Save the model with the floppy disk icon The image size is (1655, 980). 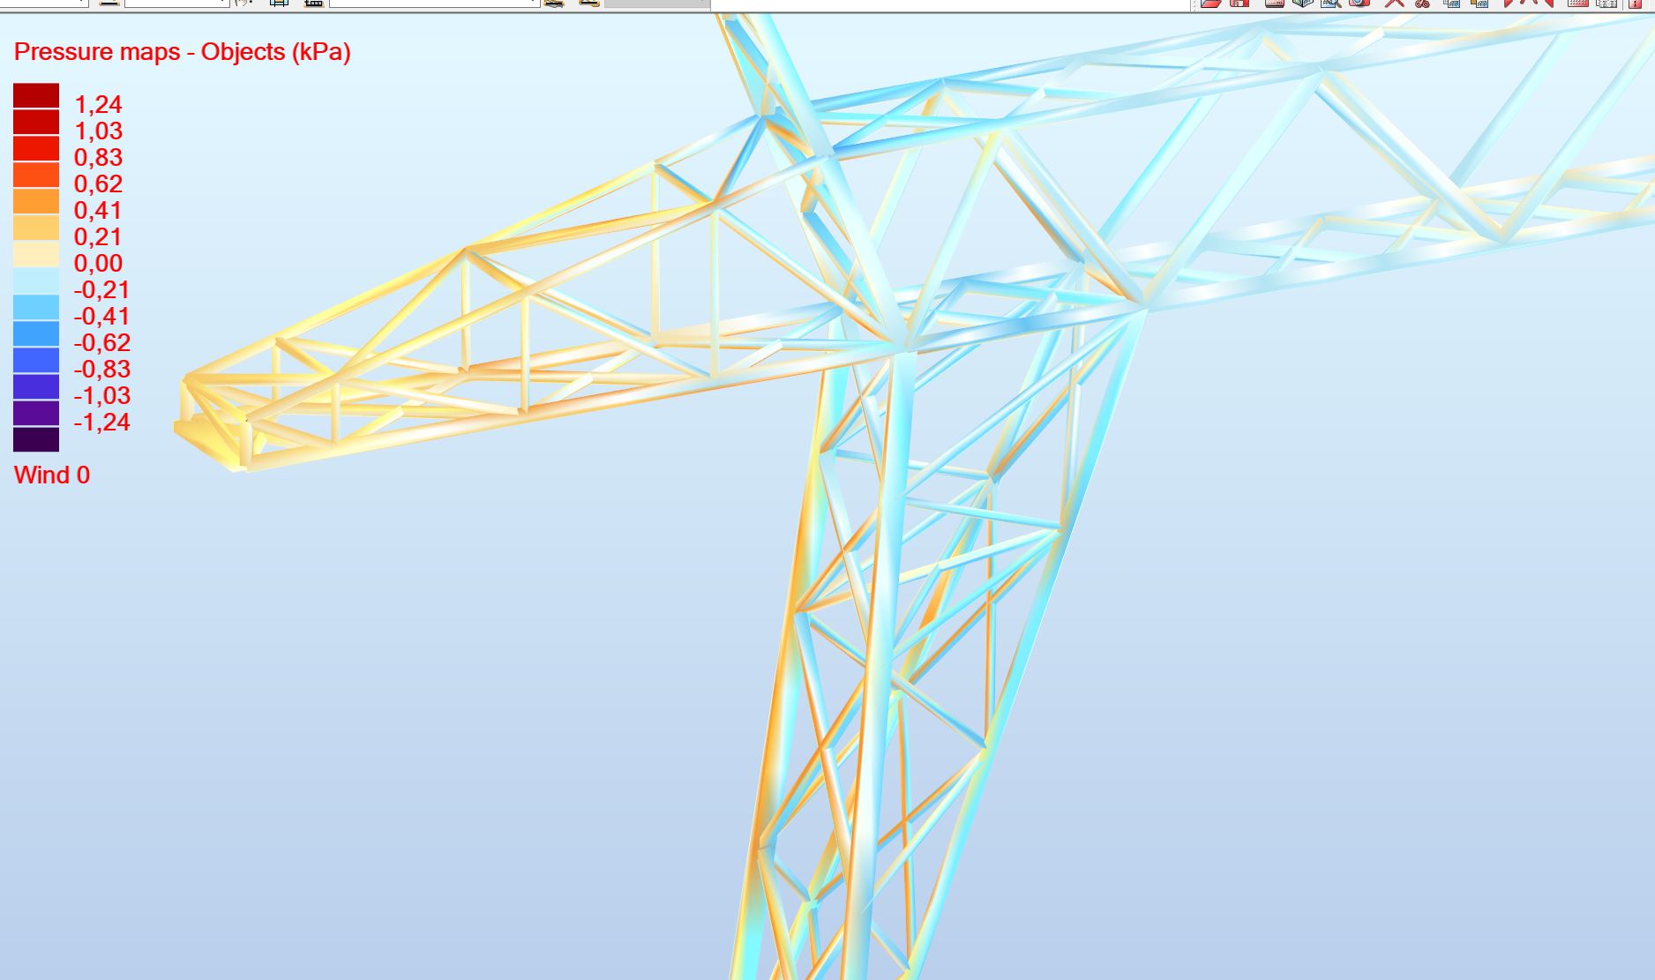pyautogui.click(x=1239, y=5)
